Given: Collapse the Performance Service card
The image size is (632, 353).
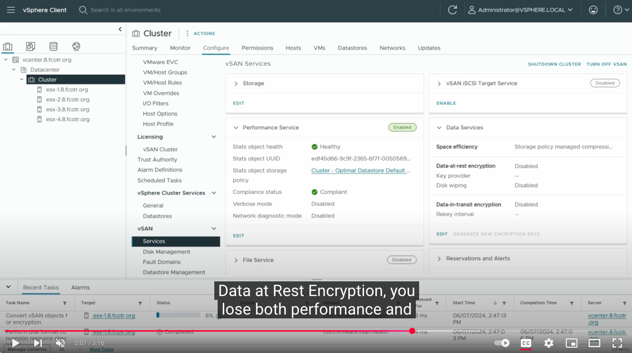Looking at the screenshot, I should pyautogui.click(x=236, y=128).
